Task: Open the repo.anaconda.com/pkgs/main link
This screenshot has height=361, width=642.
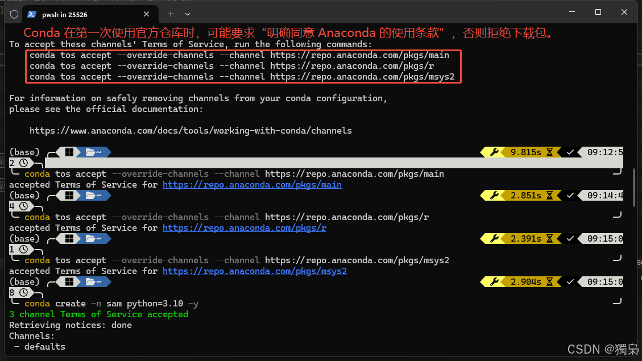Action: [252, 185]
